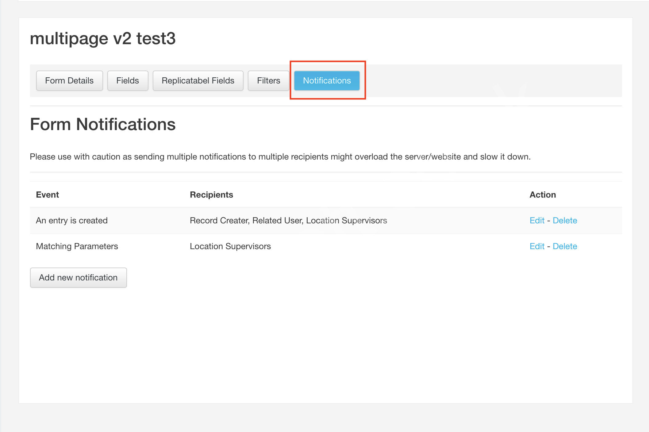Select the Filters tab
This screenshot has height=432, width=649.
pos(268,81)
